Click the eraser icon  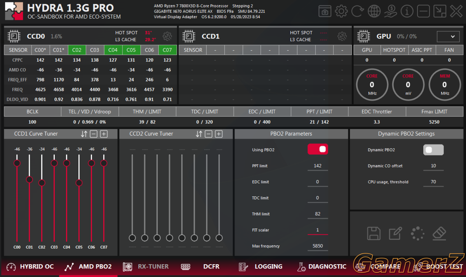coord(439,234)
